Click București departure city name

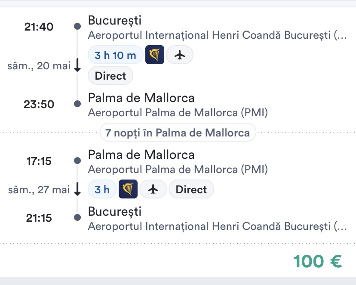[115, 20]
